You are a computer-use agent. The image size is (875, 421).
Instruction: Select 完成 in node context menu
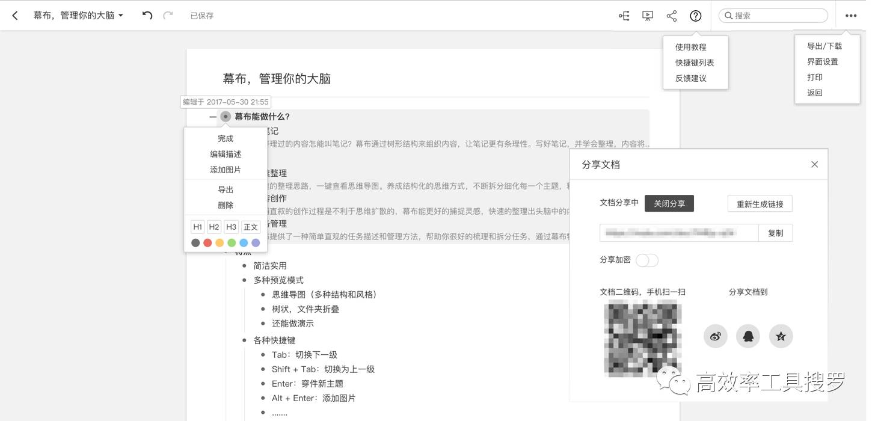click(x=226, y=138)
